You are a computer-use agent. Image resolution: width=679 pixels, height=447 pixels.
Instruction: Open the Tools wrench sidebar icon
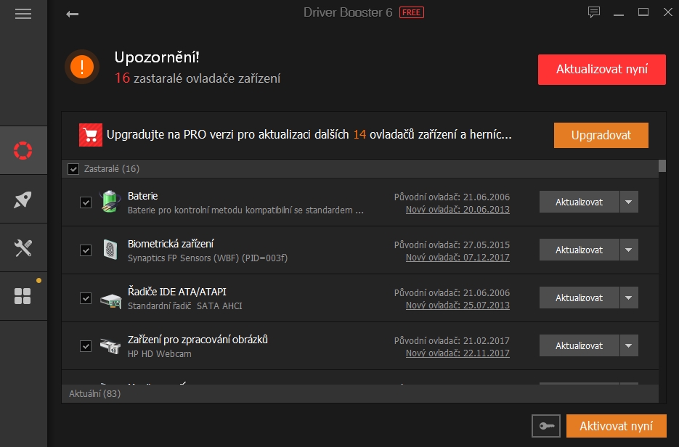click(x=23, y=248)
